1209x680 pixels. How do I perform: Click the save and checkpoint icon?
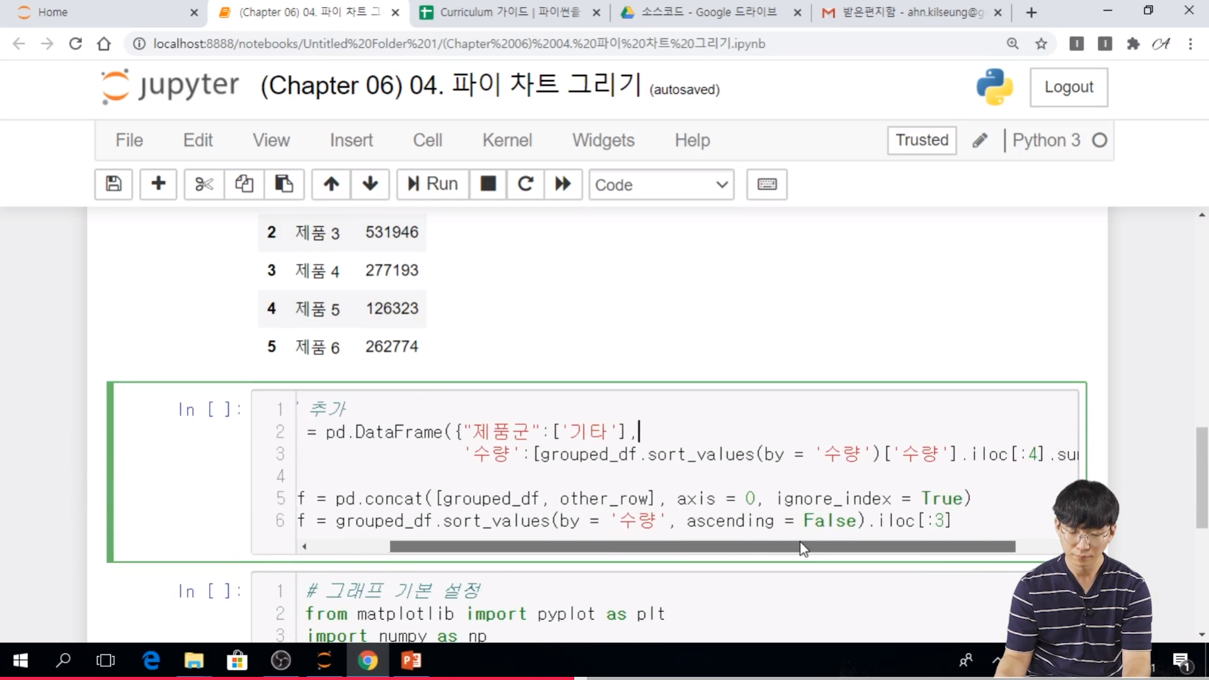(x=113, y=184)
